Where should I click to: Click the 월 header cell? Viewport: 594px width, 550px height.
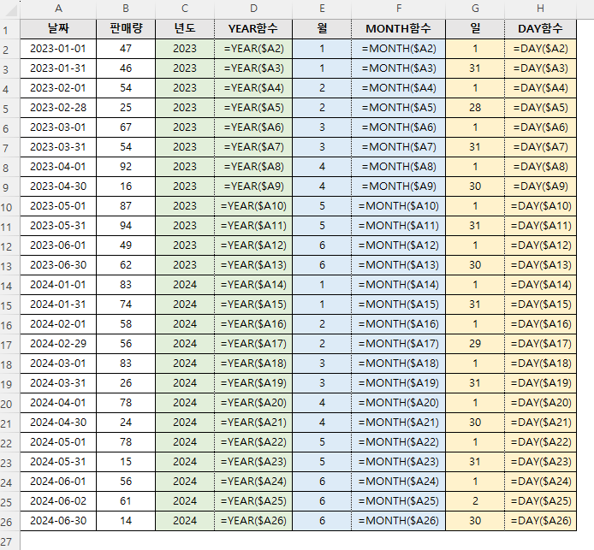point(322,29)
